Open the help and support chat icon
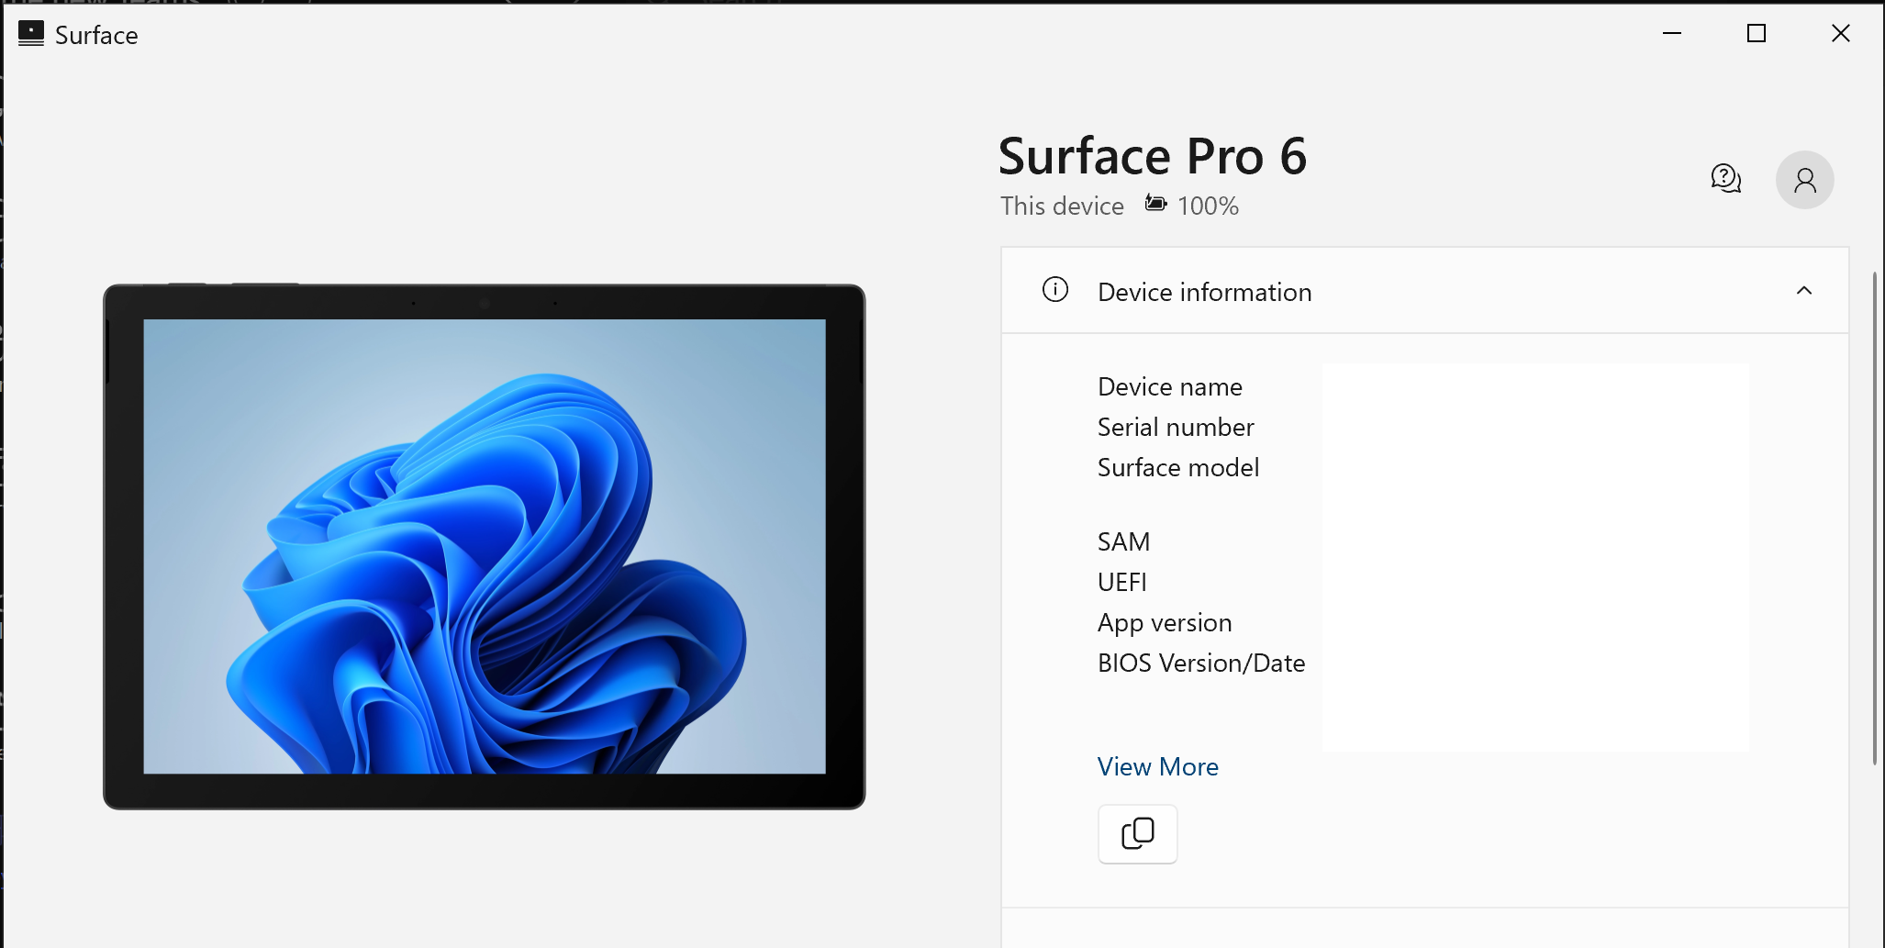1885x948 pixels. pos(1725,178)
